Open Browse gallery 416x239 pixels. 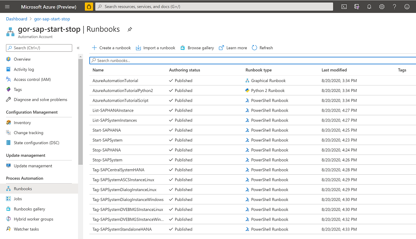pyautogui.click(x=197, y=48)
